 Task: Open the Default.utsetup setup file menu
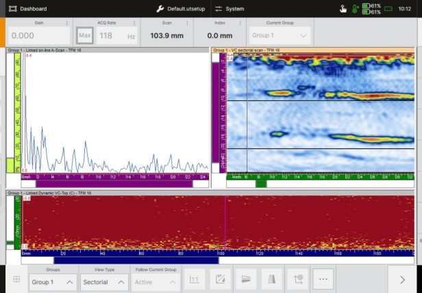(x=181, y=9)
